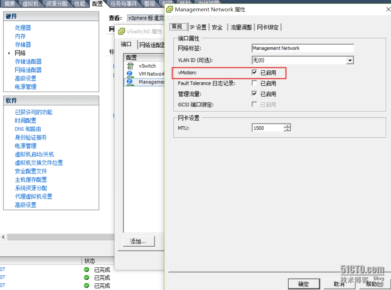This screenshot has width=391, height=290.
Task: Click the network label input field
Action: [303, 48]
